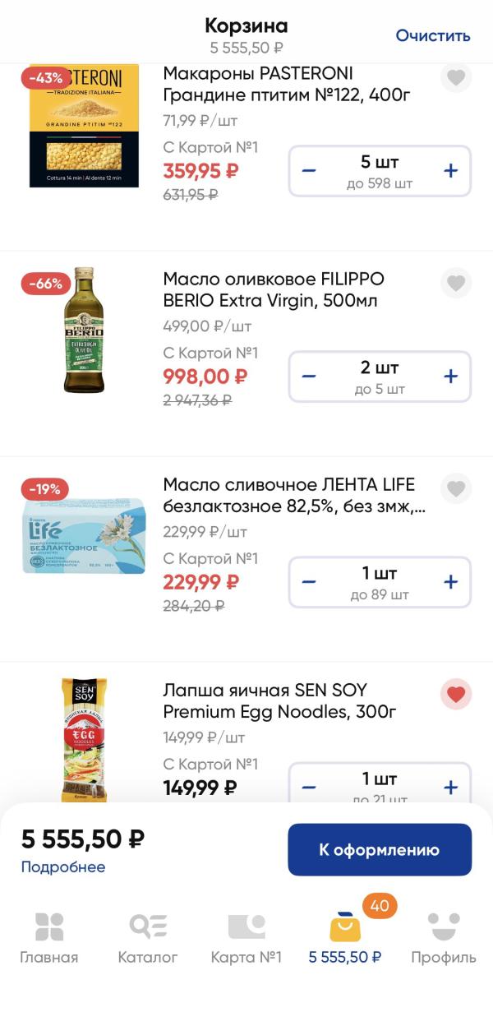Open the Каталог catalog tab
Image resolution: width=493 pixels, height=1012 pixels.
coord(148,937)
